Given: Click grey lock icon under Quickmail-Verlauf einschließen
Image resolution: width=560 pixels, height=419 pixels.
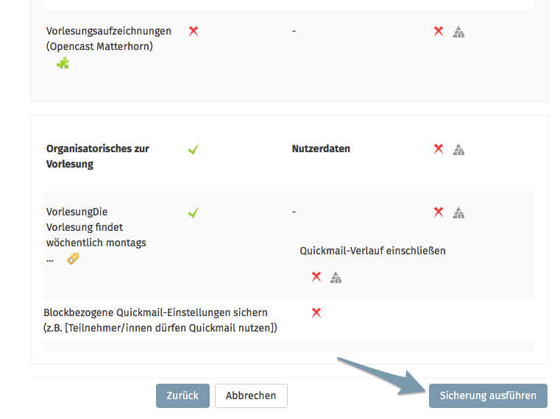Looking at the screenshot, I should [336, 277].
